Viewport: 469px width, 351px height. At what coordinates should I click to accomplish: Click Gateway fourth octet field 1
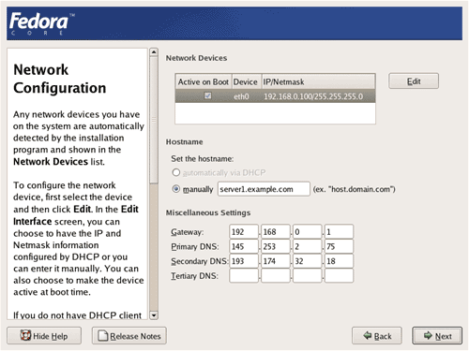339,232
